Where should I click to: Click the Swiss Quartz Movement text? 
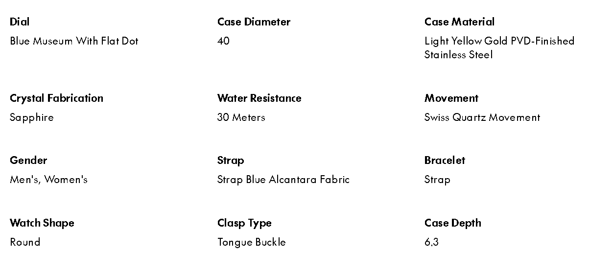482,117
